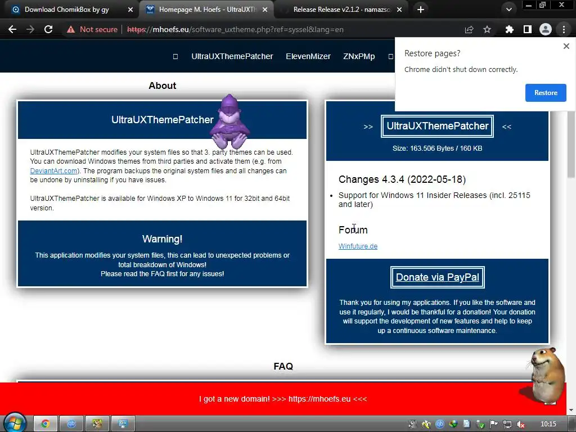Open the Windows Start orb
This screenshot has height=432, width=576.
click(x=15, y=423)
